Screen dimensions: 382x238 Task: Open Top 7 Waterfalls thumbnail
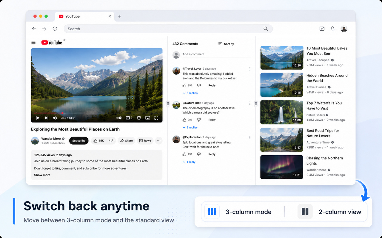point(282,112)
